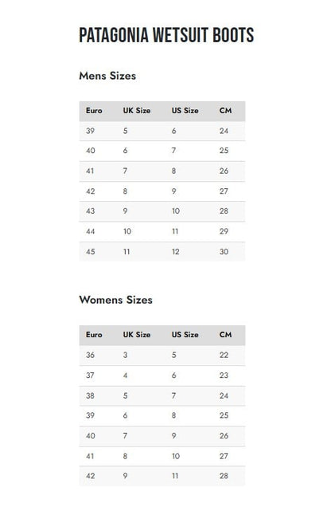Screen dimensions: 331x515
Task: Click womens US size 11 cell
Action: point(175,476)
